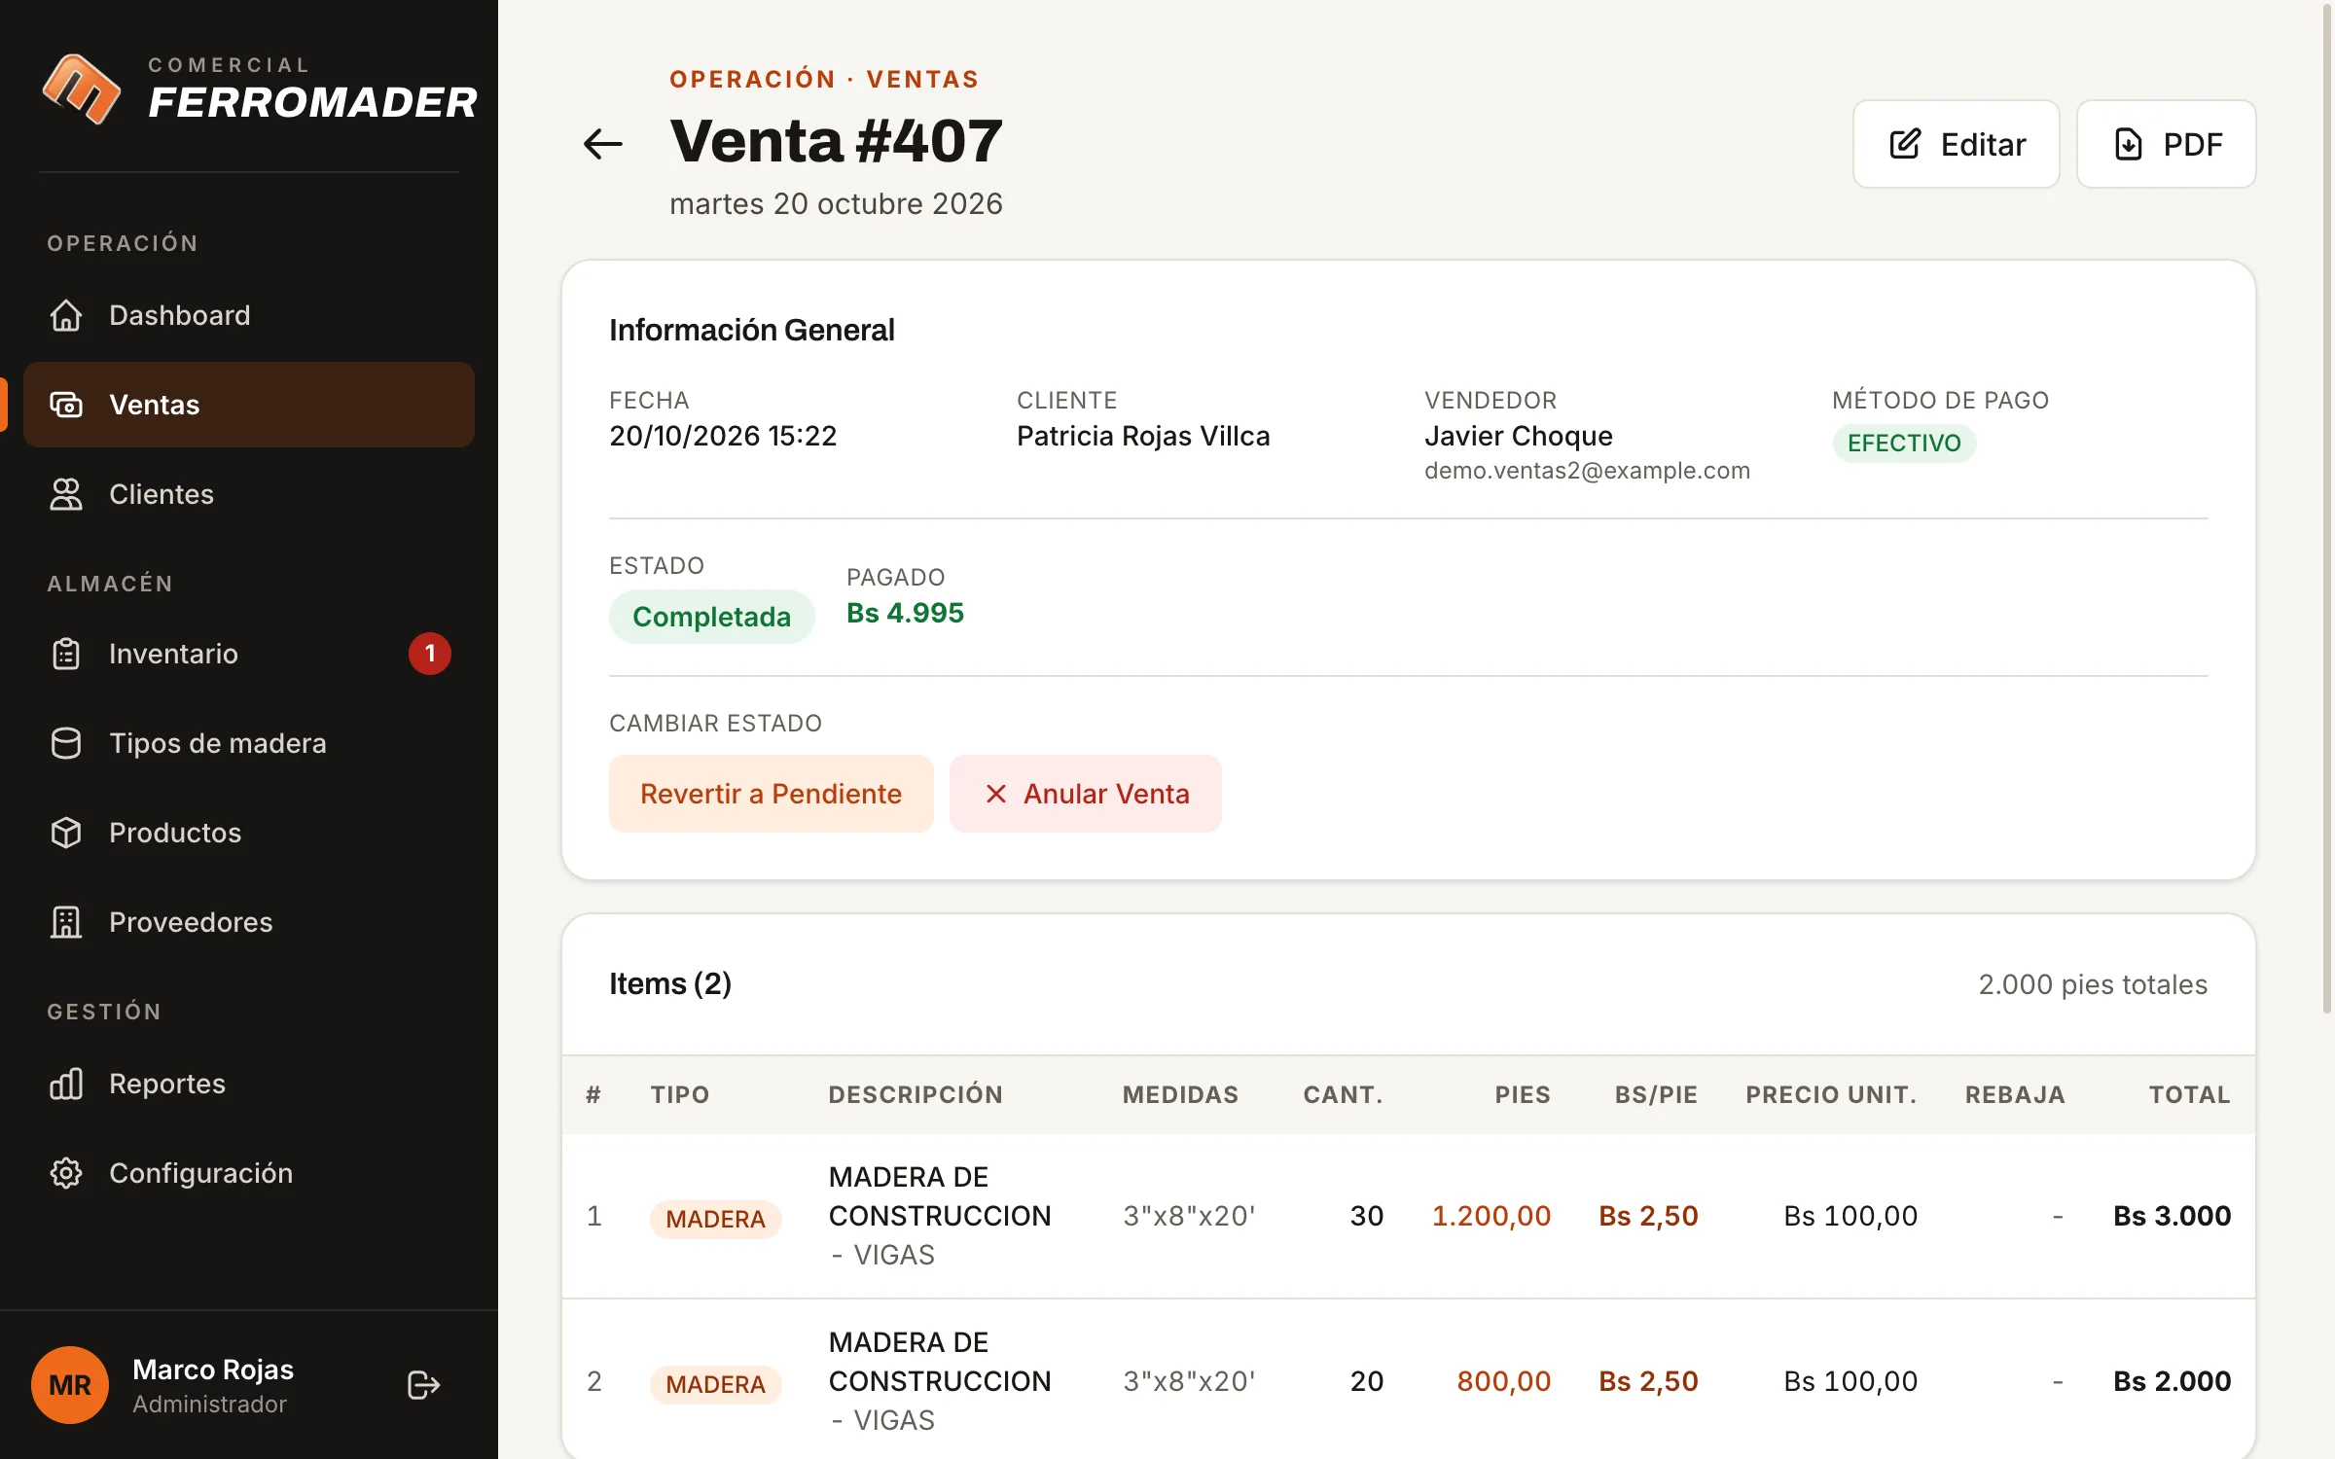Image resolution: width=2335 pixels, height=1459 pixels.
Task: Click the MADERA tag in row 2
Action: point(715,1384)
